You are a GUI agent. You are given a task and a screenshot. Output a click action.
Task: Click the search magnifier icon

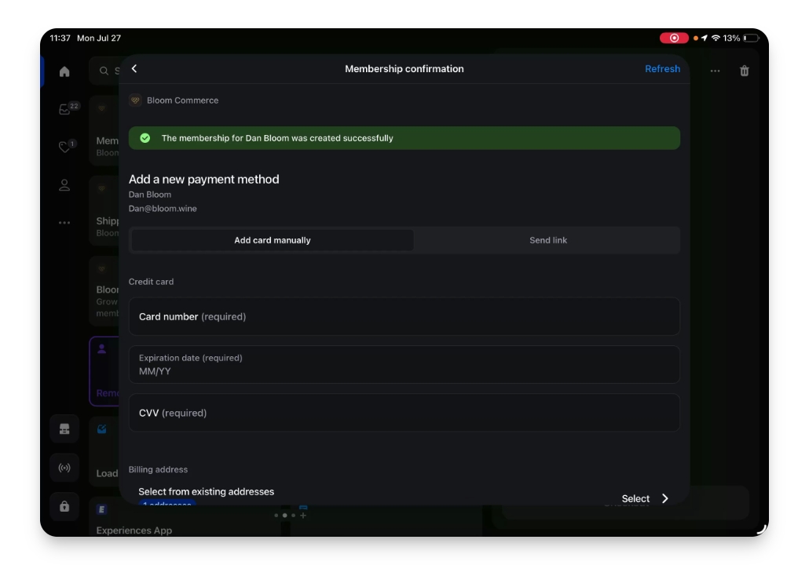104,71
